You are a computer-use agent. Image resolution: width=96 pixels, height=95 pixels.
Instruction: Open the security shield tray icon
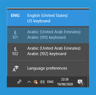pos(36,82)
